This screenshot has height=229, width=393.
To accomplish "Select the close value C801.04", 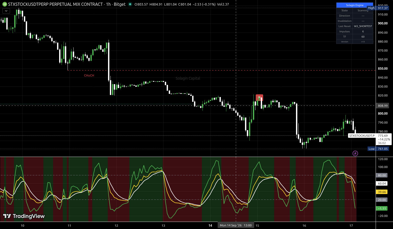I will (185, 4).
